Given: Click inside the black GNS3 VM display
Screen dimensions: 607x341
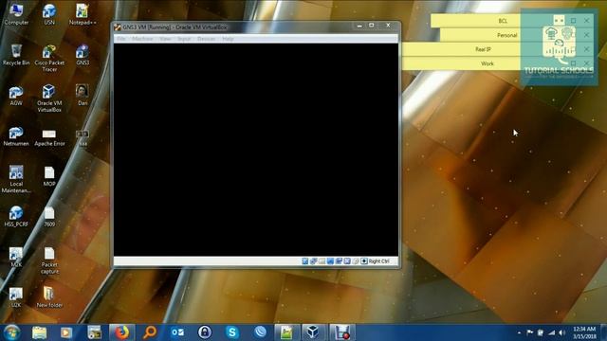Looking at the screenshot, I should coord(256,150).
